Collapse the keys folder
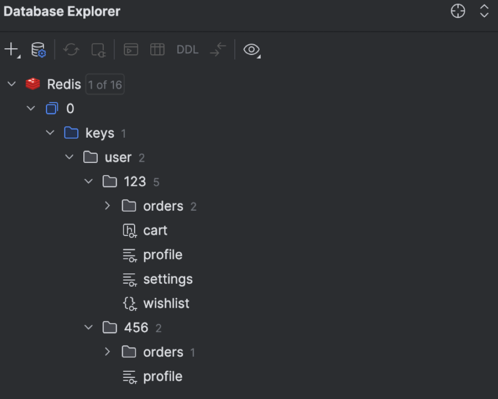 point(50,133)
